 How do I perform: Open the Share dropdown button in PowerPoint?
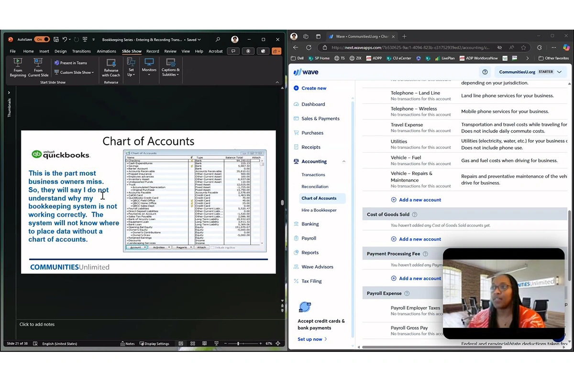click(x=276, y=51)
